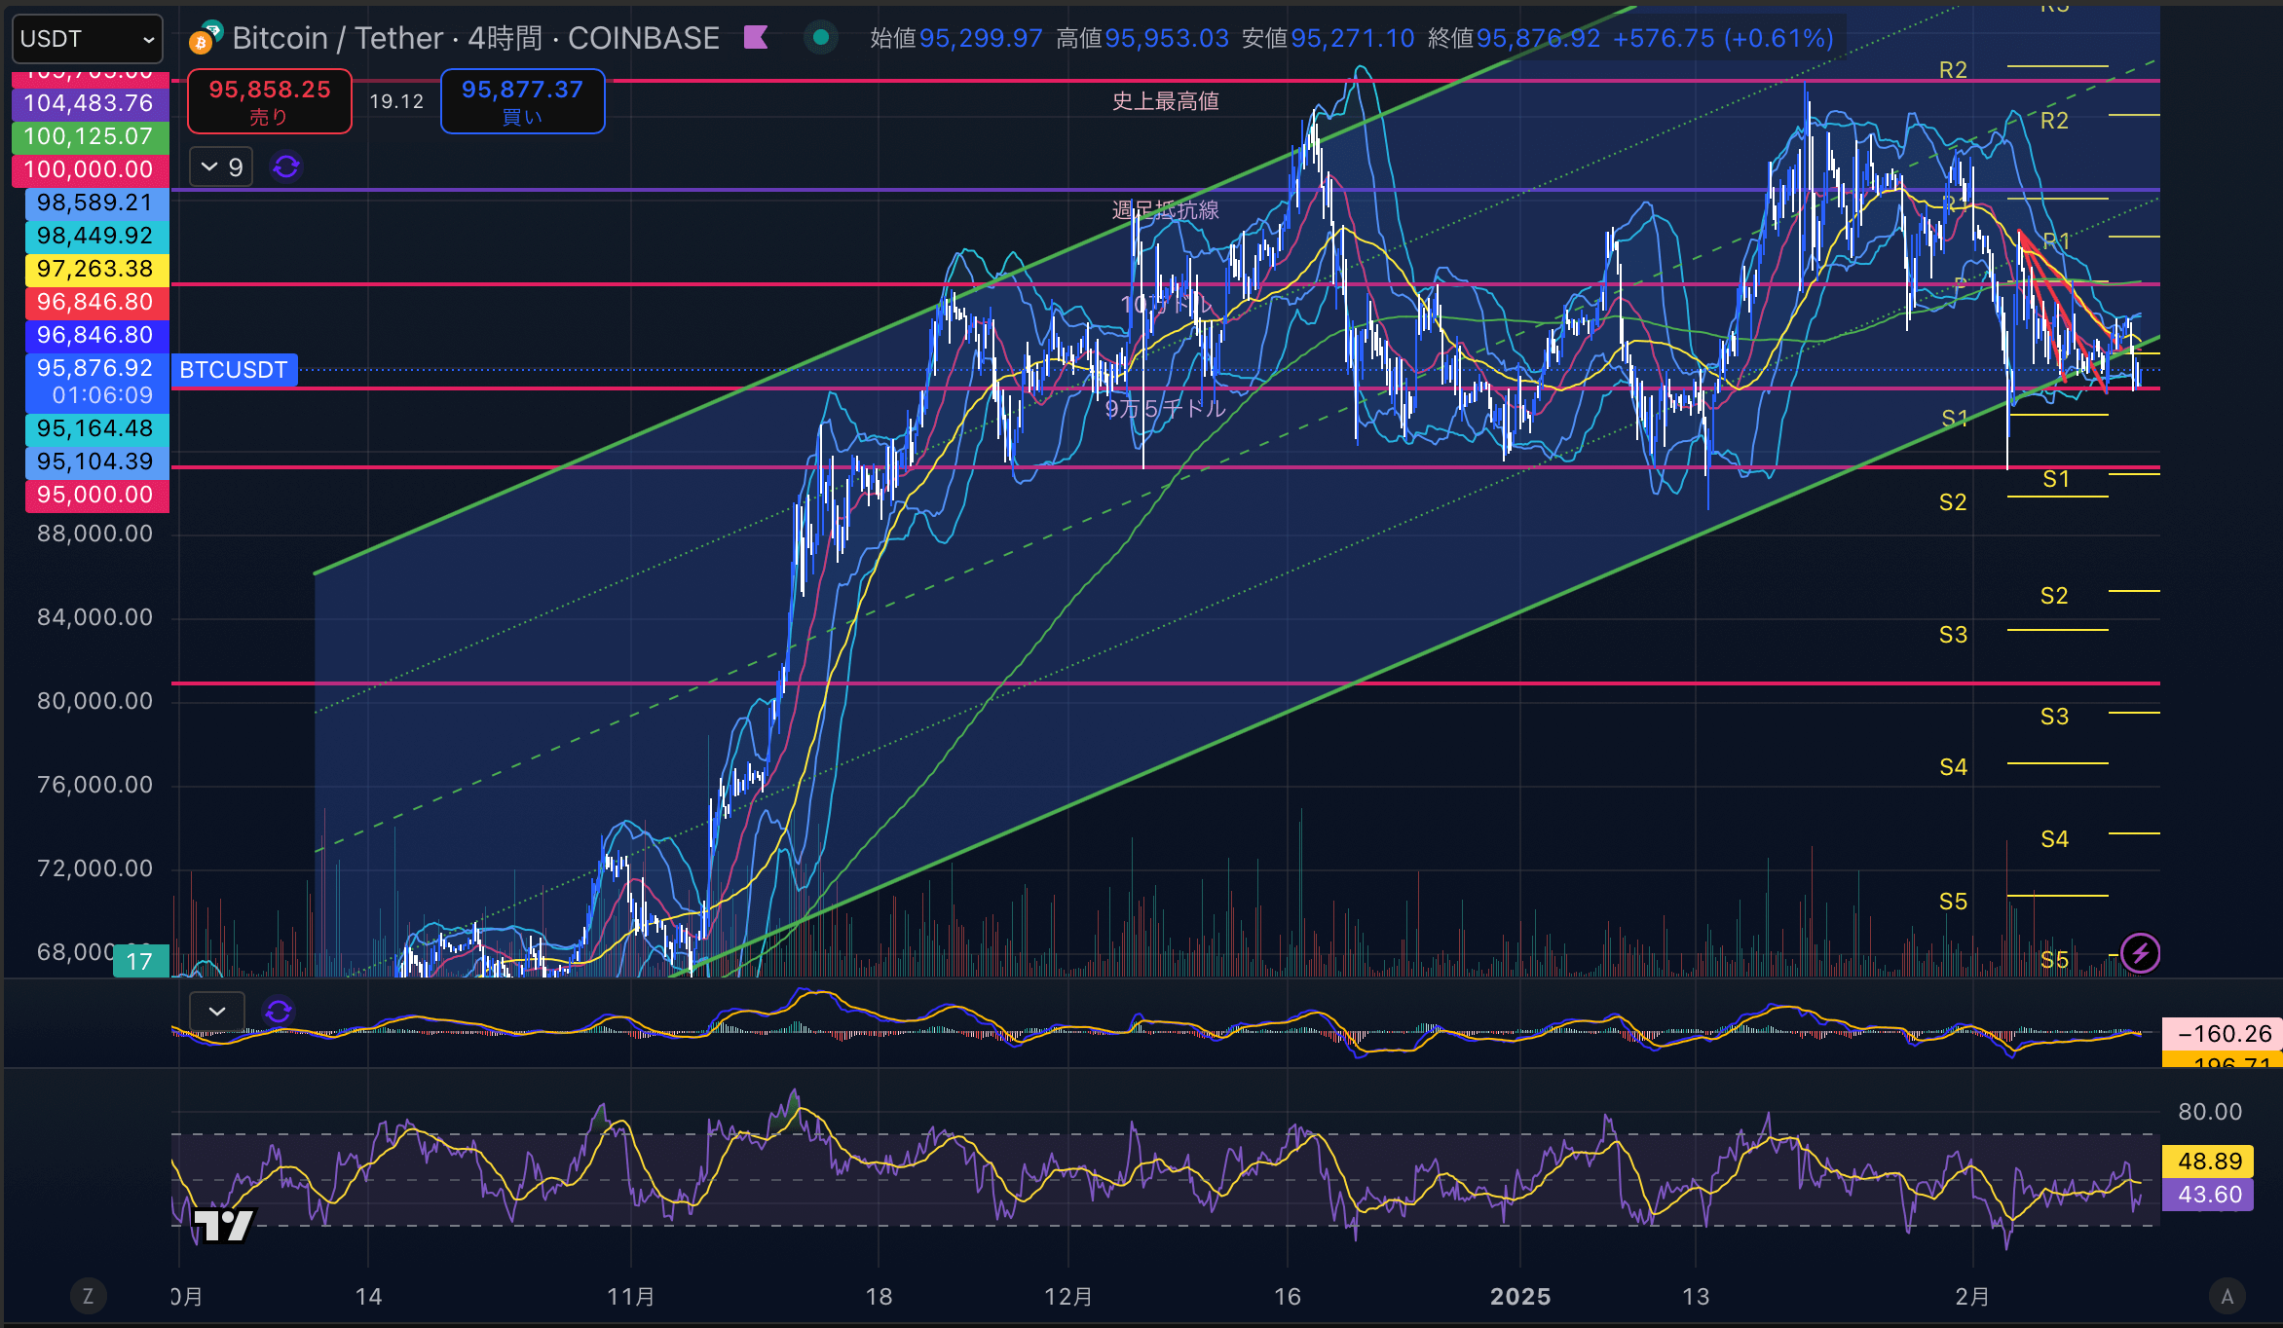Image resolution: width=2283 pixels, height=1328 pixels.
Task: Click the 100,000.00 price label
Action: 89,169
